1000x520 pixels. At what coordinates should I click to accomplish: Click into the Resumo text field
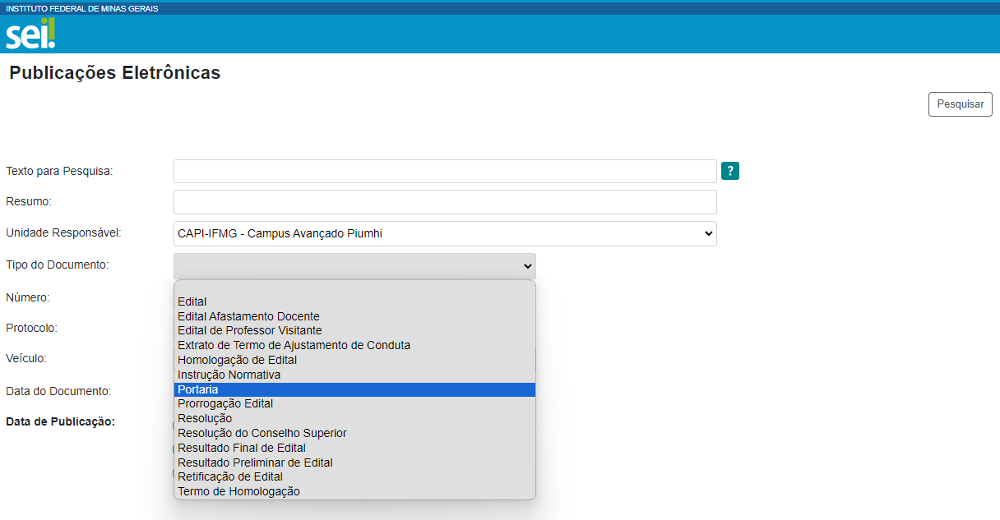[444, 202]
